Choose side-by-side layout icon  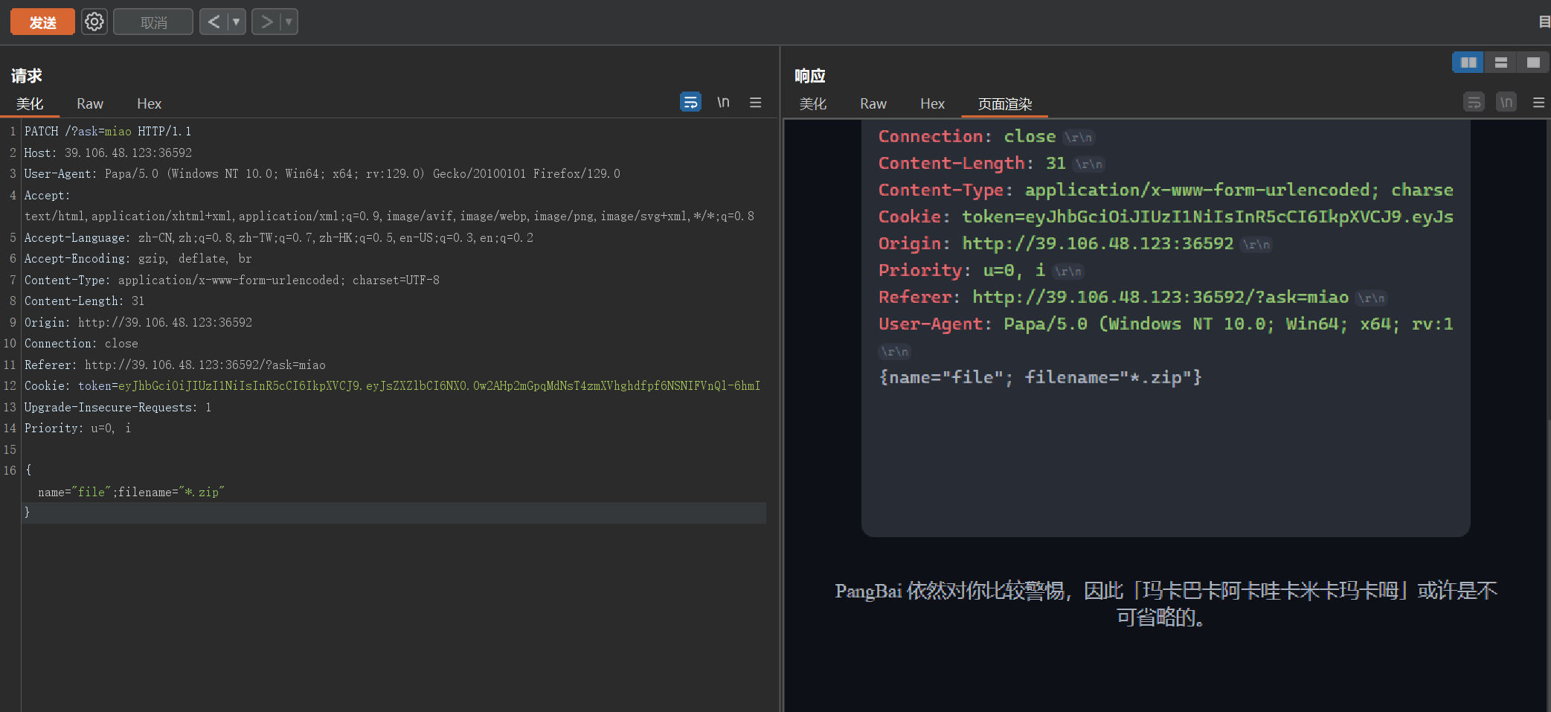coord(1468,62)
